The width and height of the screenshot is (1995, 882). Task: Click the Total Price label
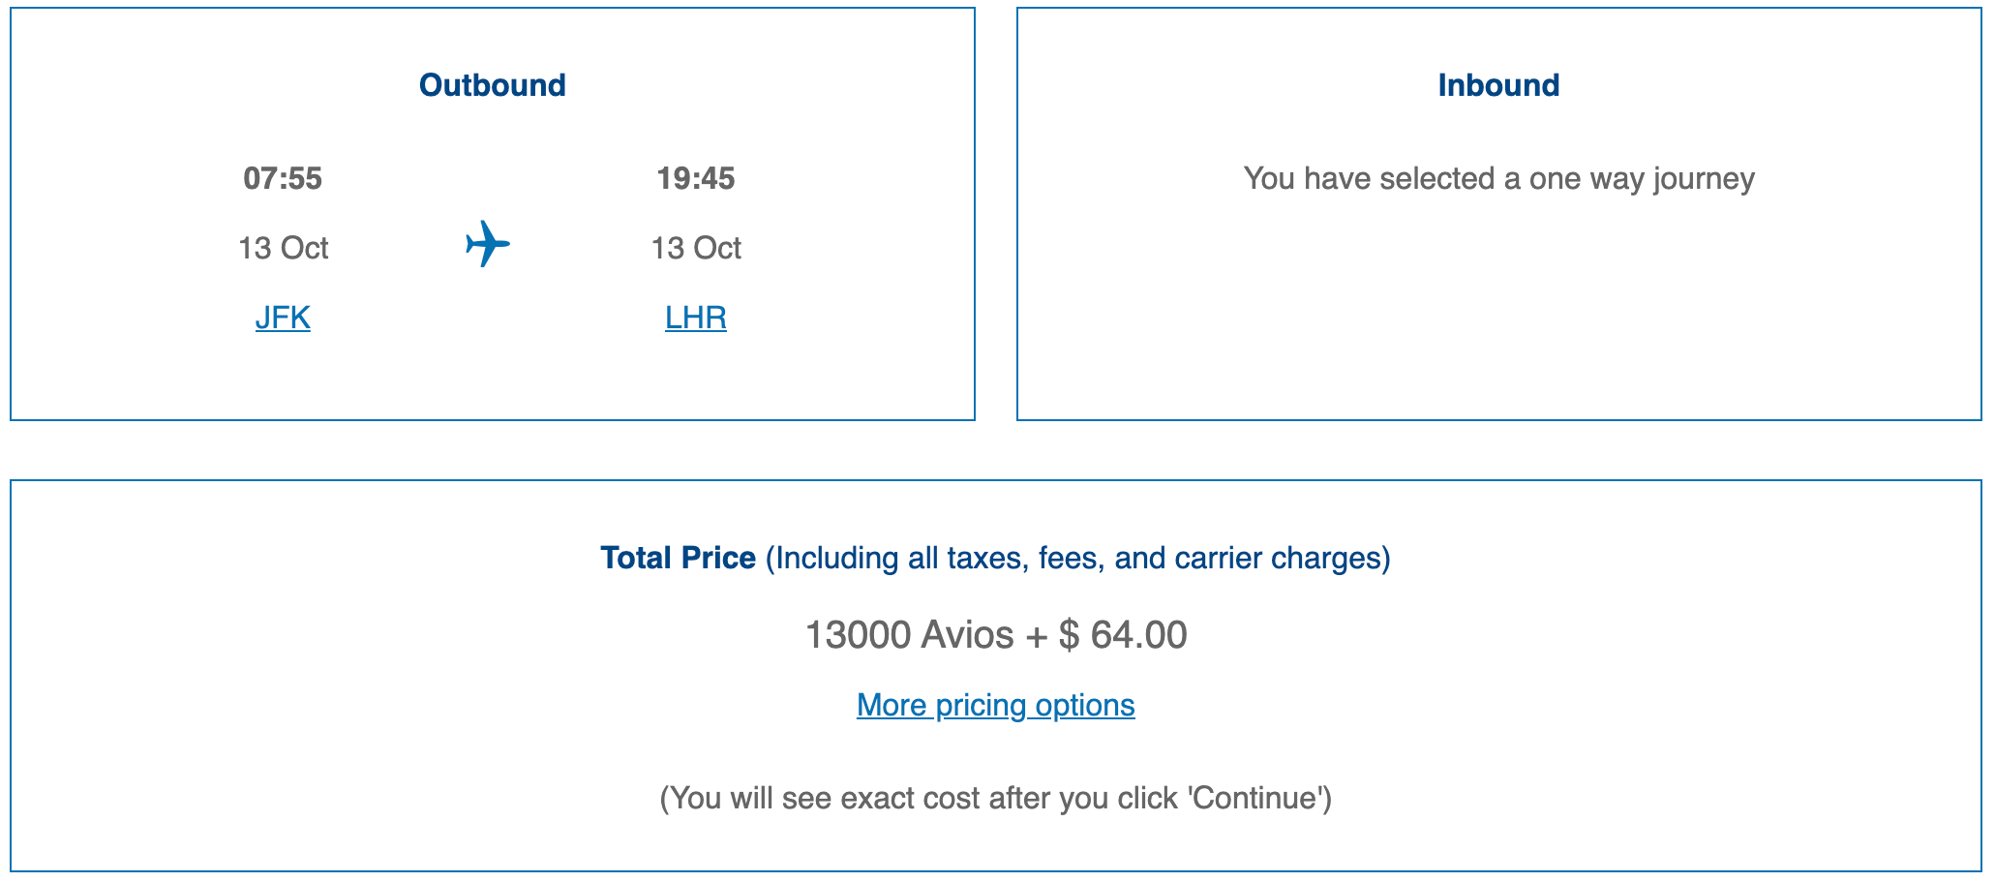coord(678,558)
